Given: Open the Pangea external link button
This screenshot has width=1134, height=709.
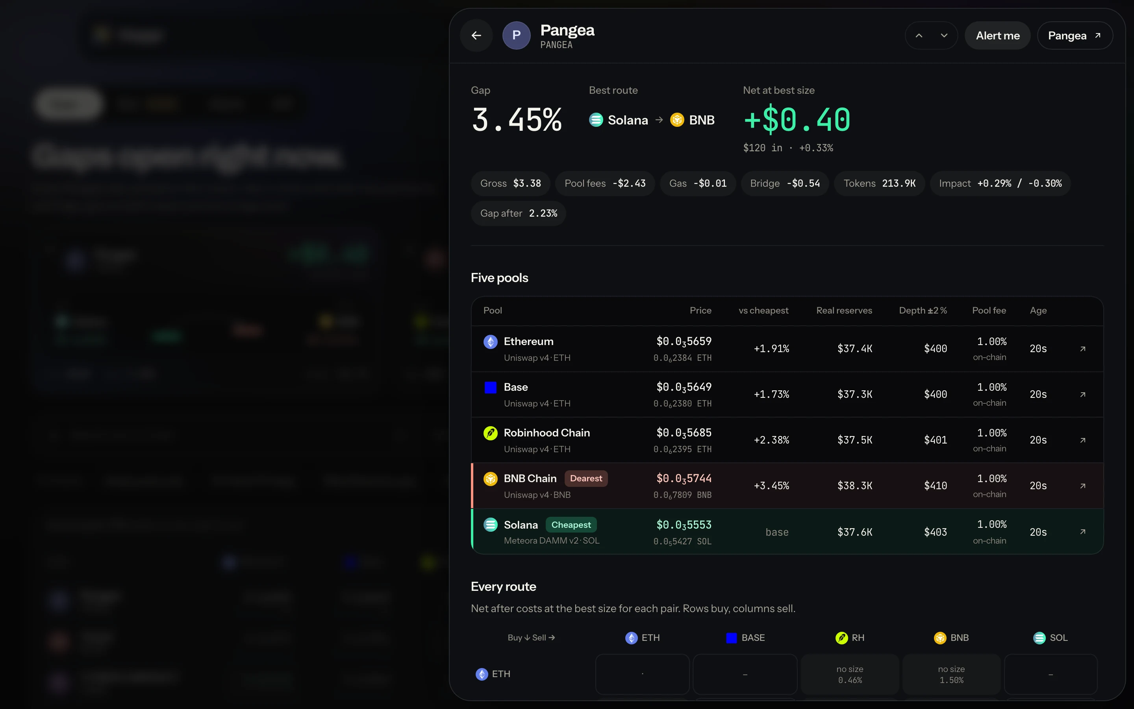Looking at the screenshot, I should 1075,35.
